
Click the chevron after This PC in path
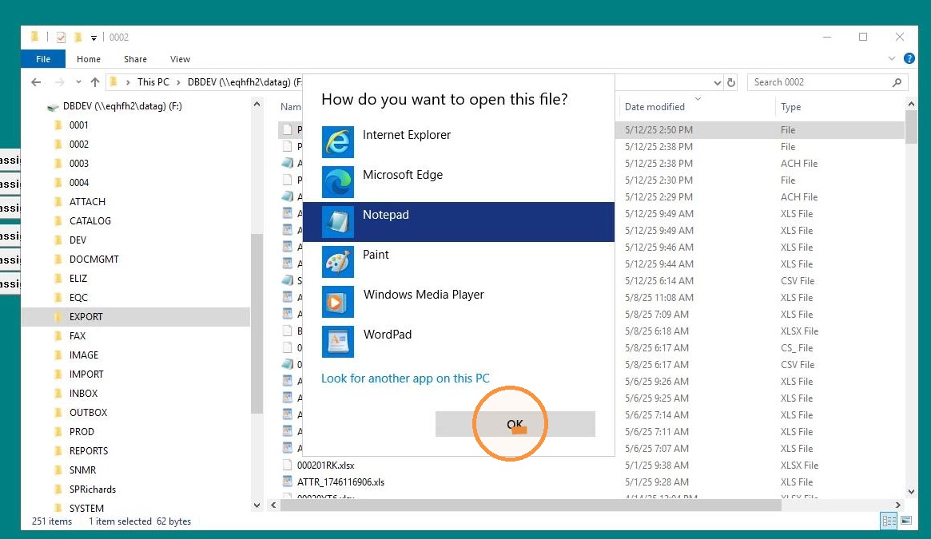pos(178,82)
